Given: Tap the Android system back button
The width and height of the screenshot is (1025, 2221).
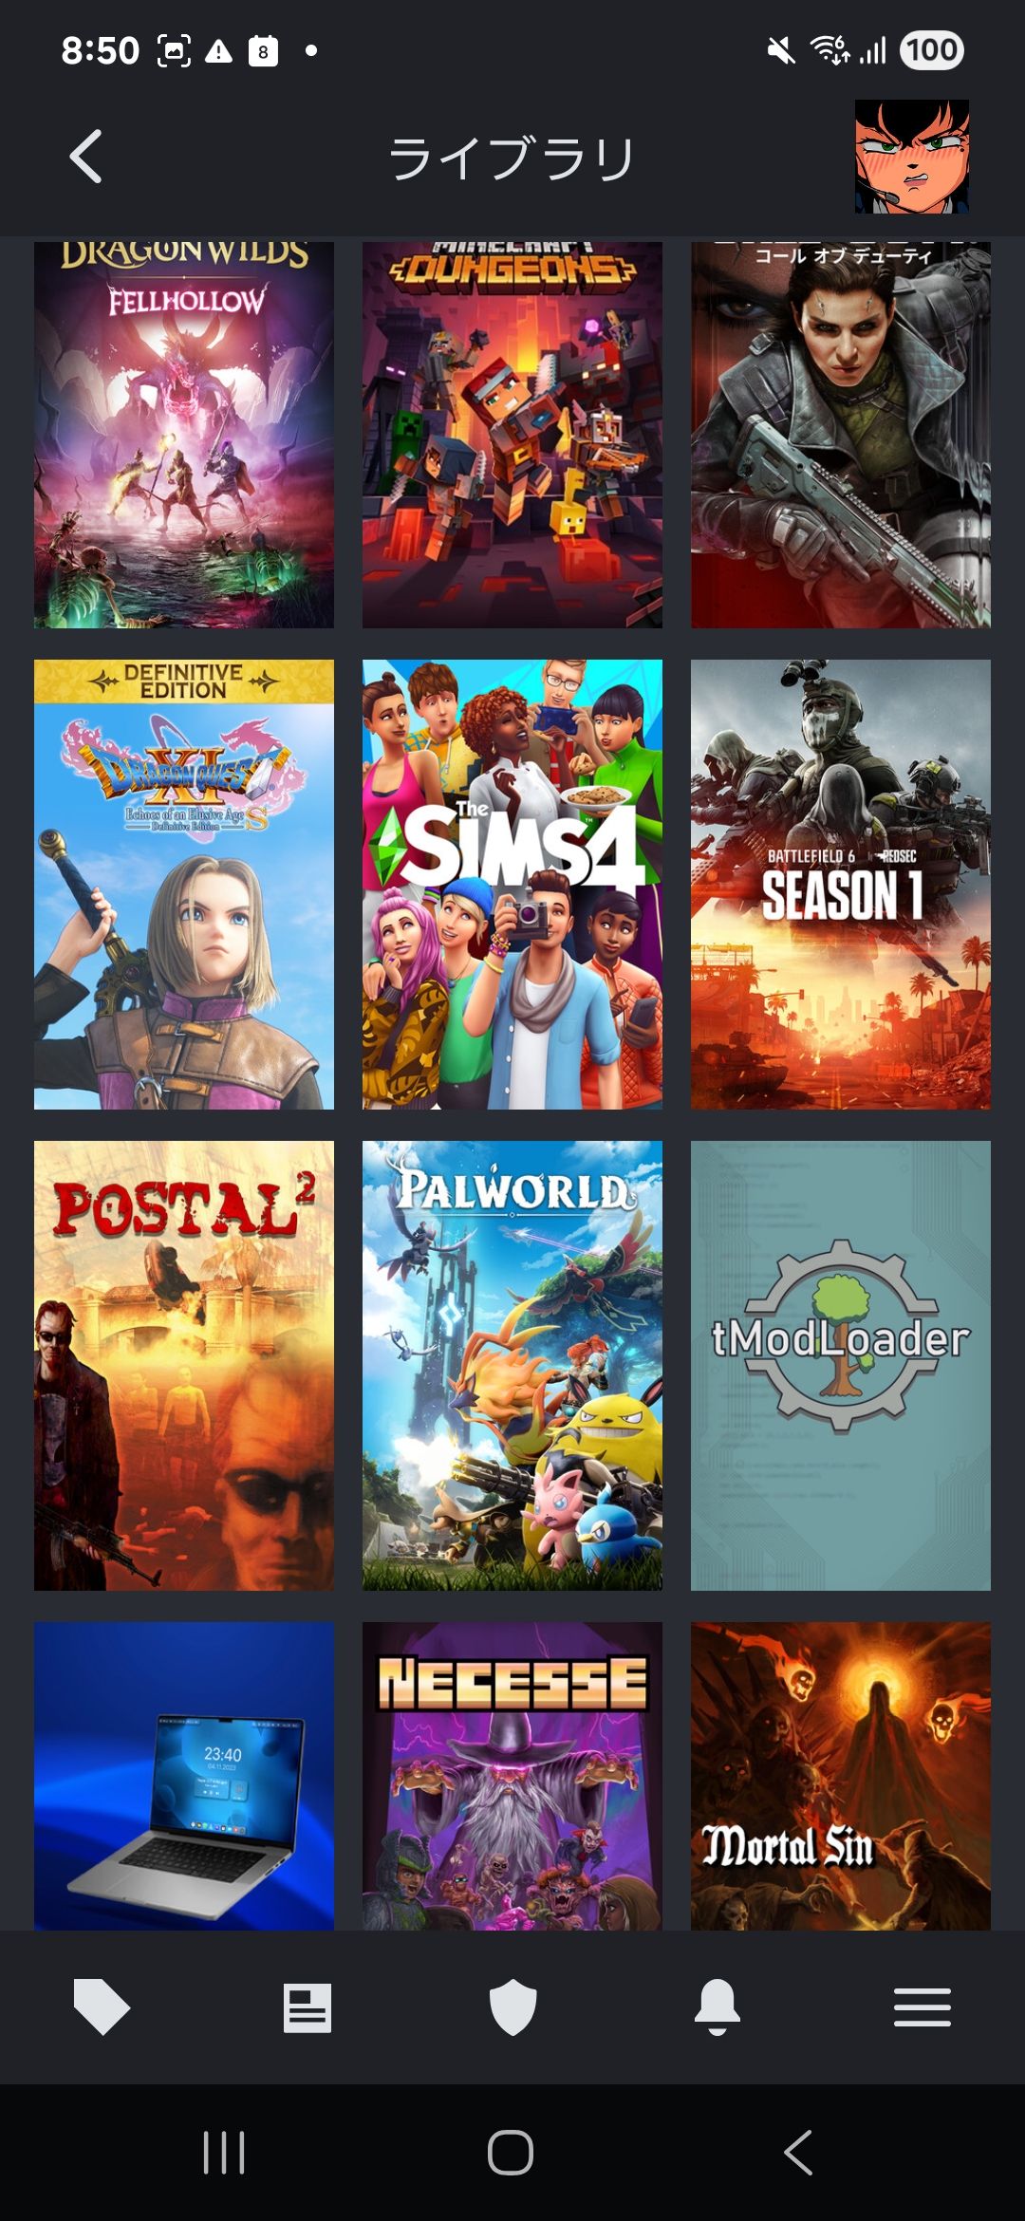Looking at the screenshot, I should pyautogui.click(x=798, y=2152).
